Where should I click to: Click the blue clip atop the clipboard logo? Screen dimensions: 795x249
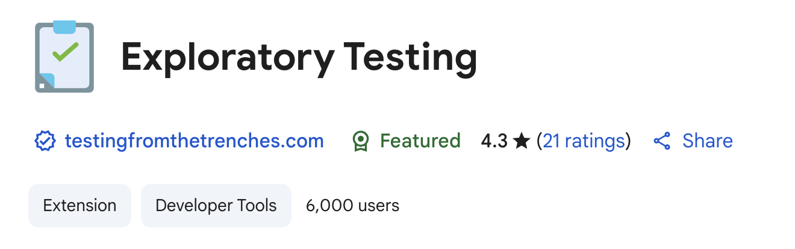[x=64, y=28]
